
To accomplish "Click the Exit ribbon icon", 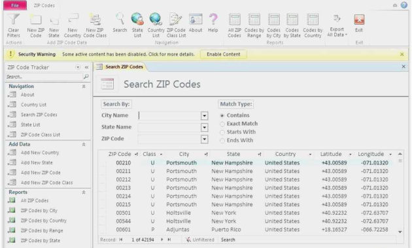I will [x=359, y=20].
